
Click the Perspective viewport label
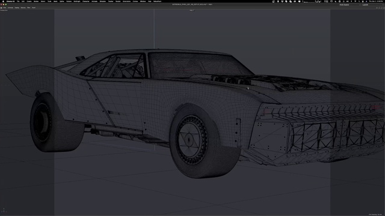click(4, 10)
